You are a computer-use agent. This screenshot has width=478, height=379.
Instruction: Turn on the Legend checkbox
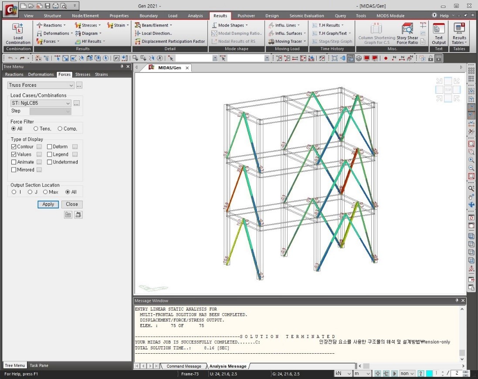coord(50,154)
